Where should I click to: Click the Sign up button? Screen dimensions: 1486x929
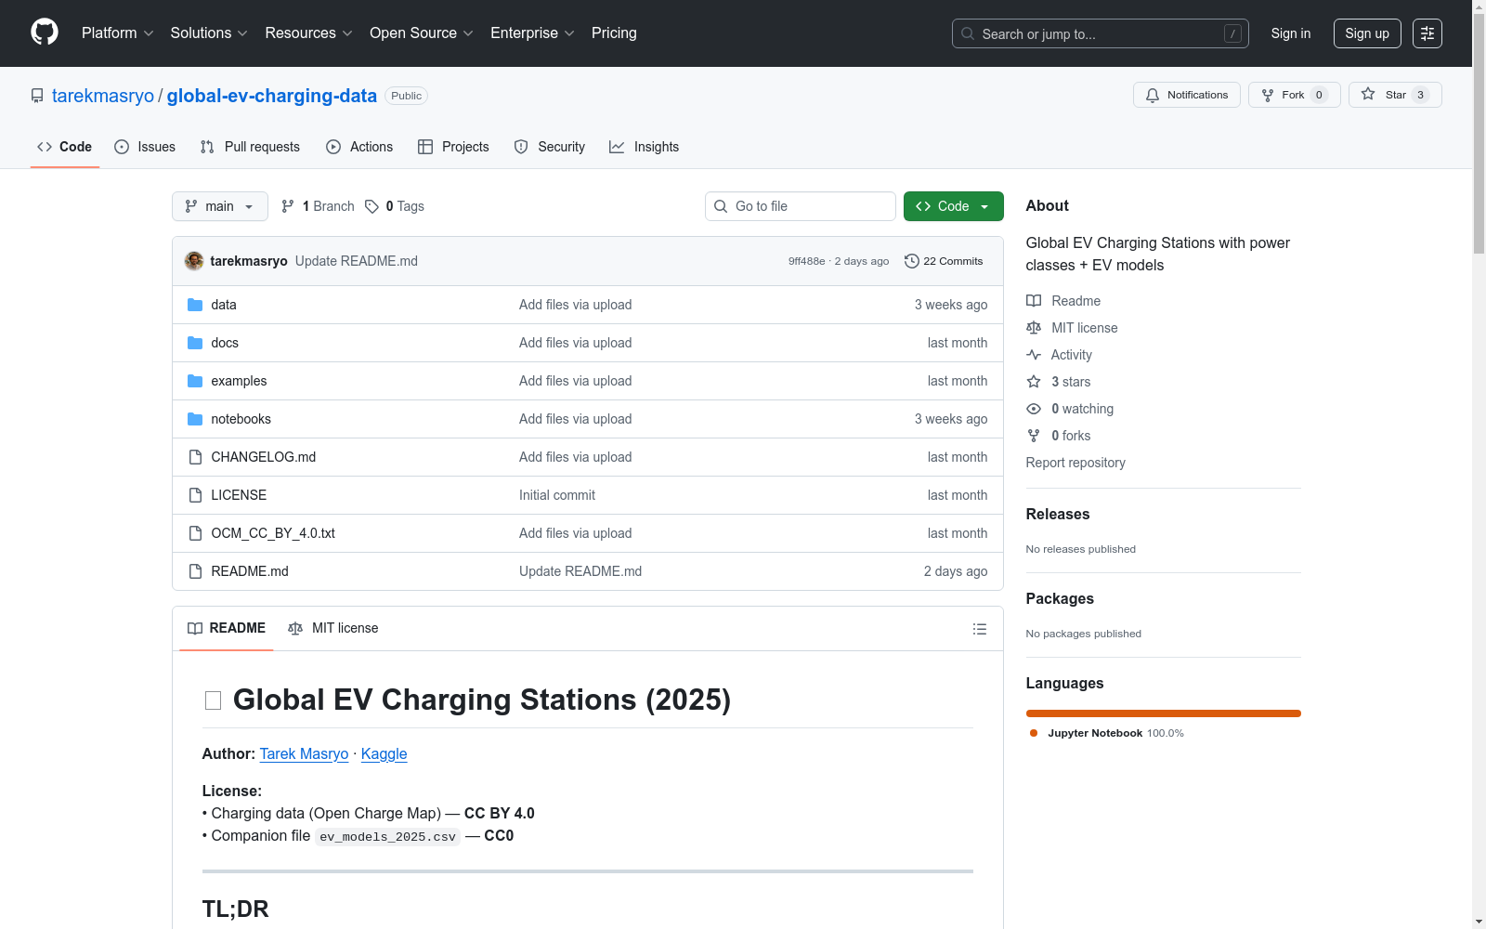pyautogui.click(x=1366, y=33)
